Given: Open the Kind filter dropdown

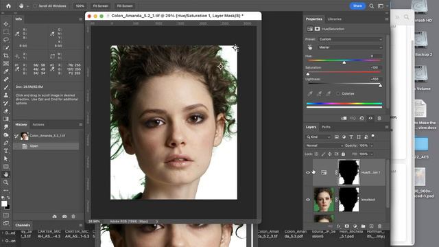Looking at the screenshot, I should [318, 137].
